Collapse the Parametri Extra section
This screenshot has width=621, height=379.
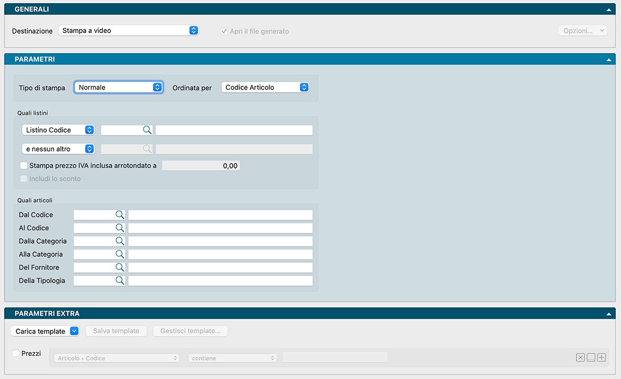click(x=609, y=314)
